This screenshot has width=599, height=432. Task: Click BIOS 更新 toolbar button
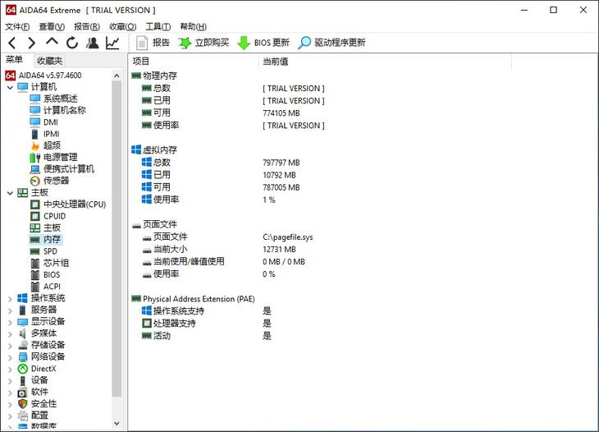pos(263,43)
